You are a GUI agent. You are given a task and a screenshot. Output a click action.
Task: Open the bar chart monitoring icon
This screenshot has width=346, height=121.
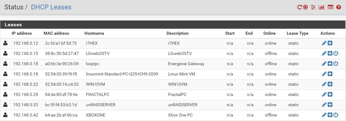[321, 7]
